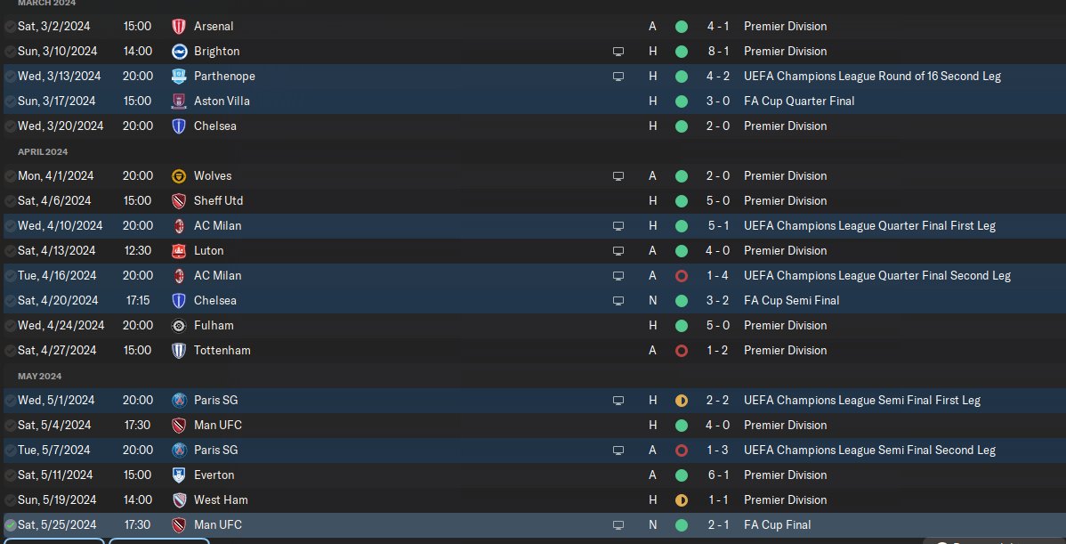
Task: Click the Parthenope team crest
Action: pyautogui.click(x=179, y=77)
